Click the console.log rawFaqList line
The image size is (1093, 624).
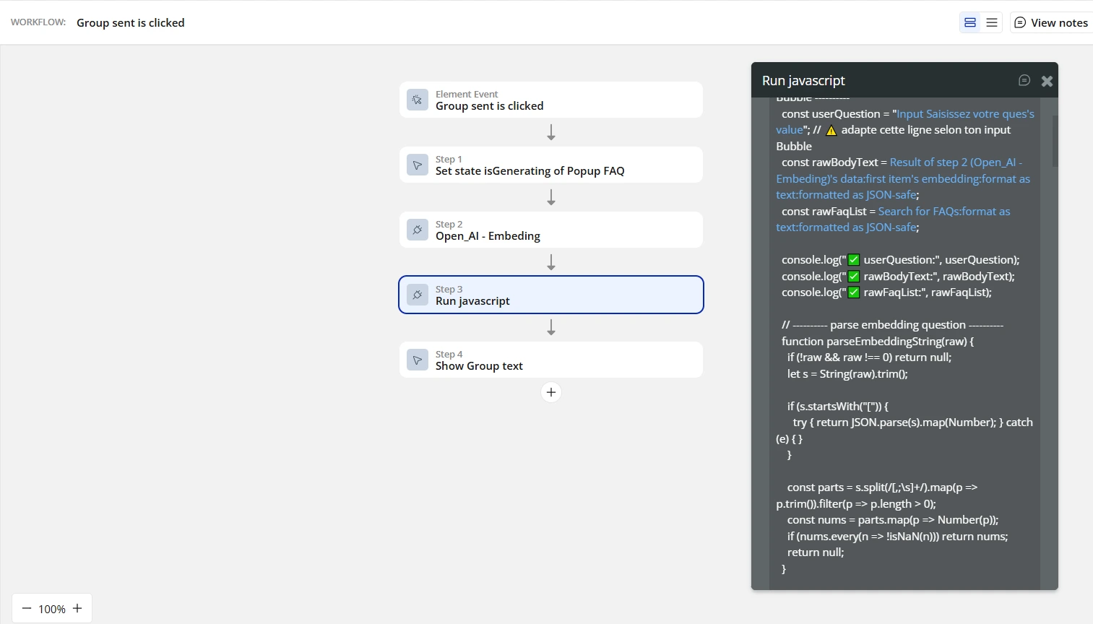coord(886,292)
